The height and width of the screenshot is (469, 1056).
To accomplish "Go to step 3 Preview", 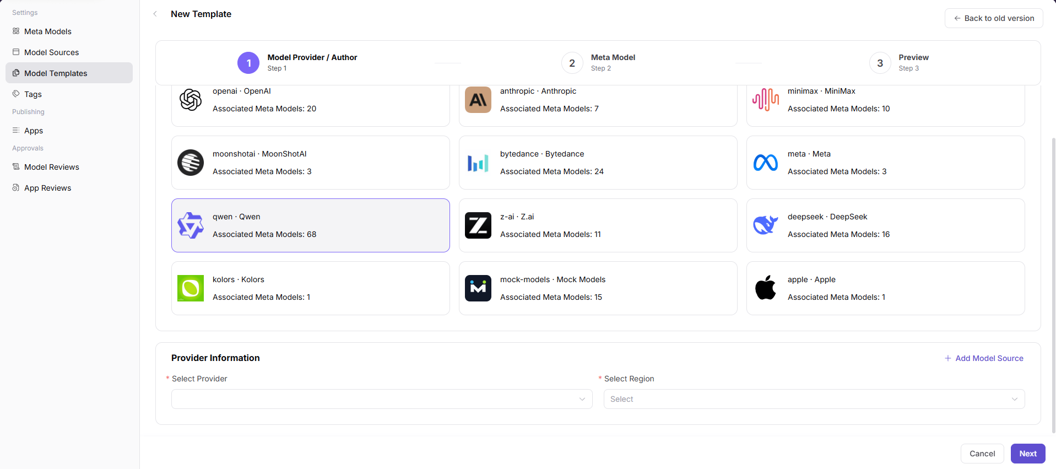I will (899, 63).
